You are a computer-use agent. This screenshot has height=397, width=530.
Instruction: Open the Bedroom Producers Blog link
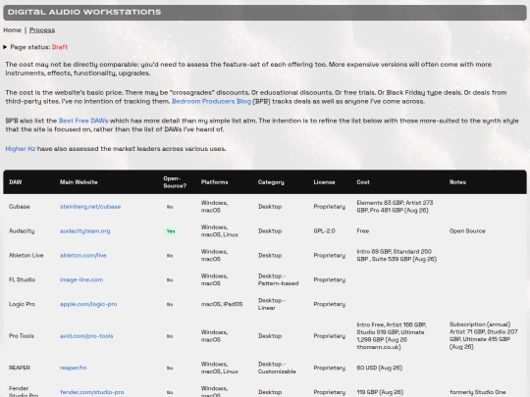pos(211,101)
